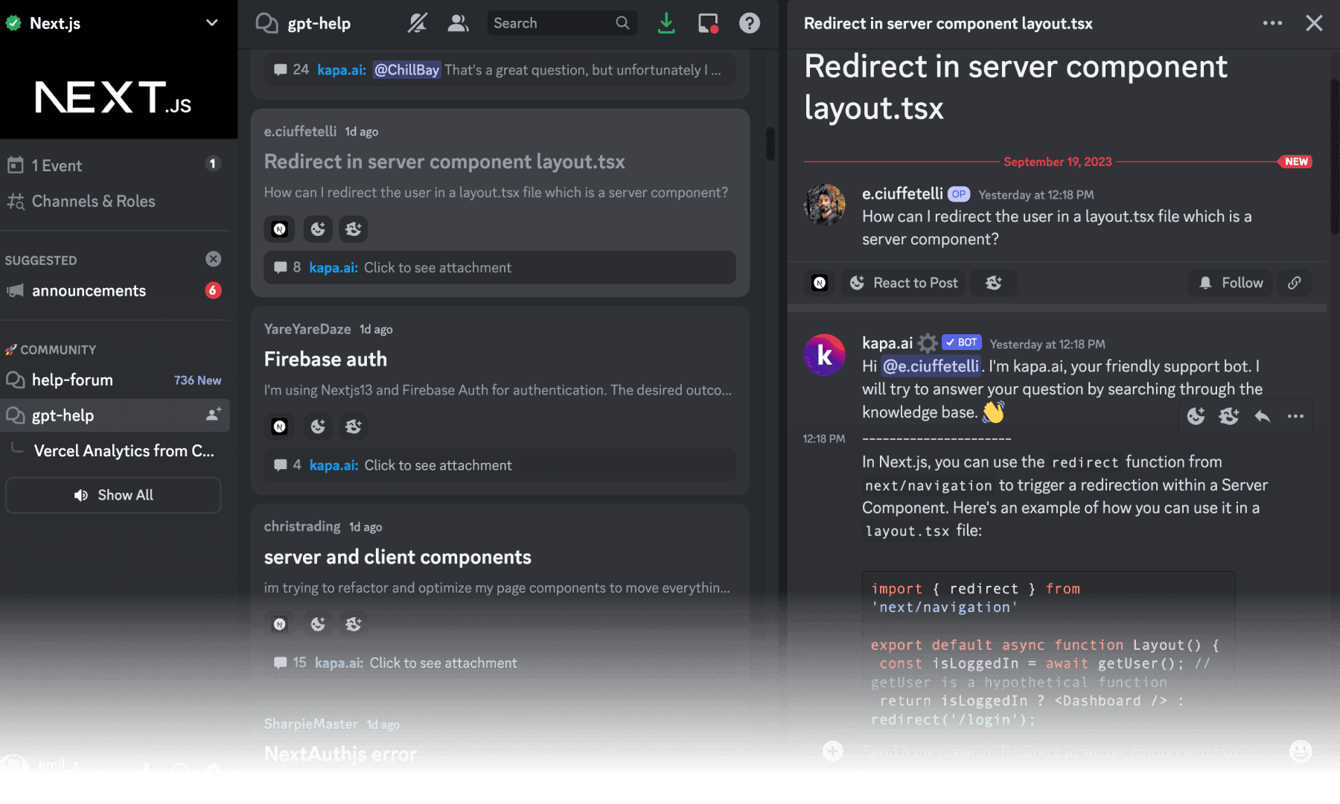
Task: Open 8 replies preview on Redirect post
Action: click(500, 267)
